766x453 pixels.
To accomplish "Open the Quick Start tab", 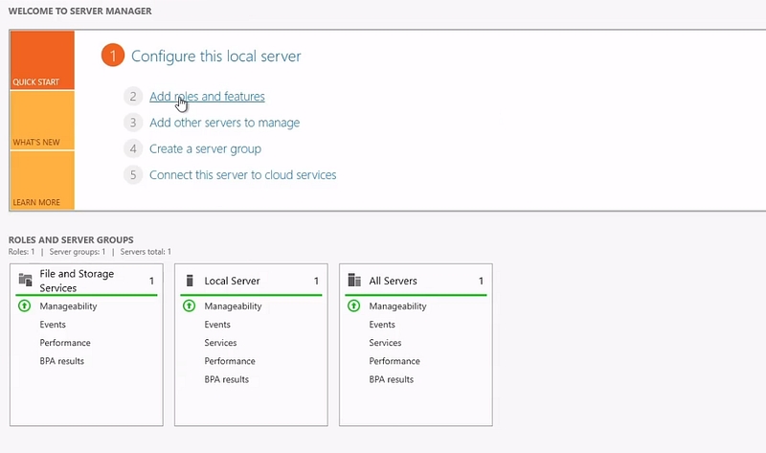I will (x=42, y=60).
